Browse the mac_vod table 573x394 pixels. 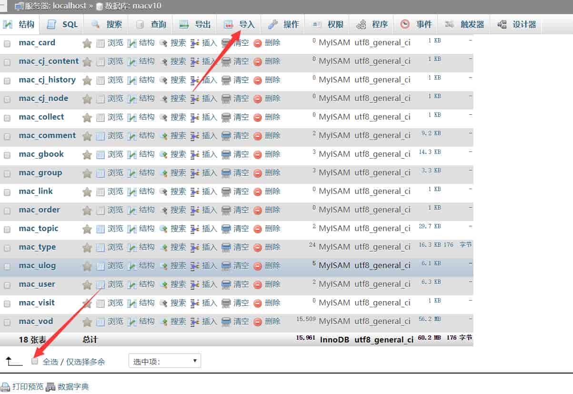[x=115, y=321]
